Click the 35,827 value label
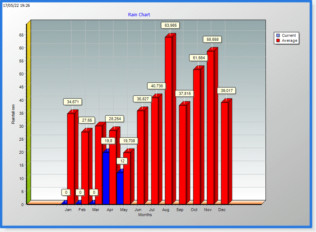 click(x=143, y=99)
